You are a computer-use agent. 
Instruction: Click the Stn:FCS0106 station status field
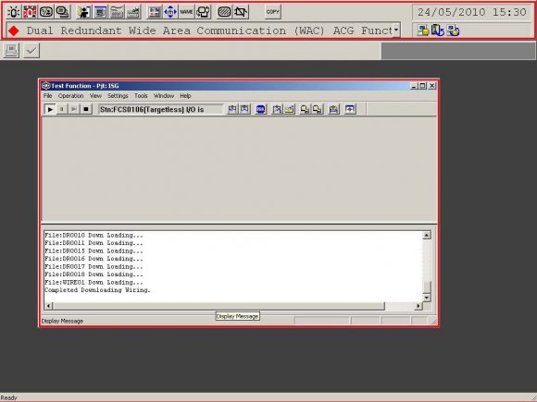160,109
